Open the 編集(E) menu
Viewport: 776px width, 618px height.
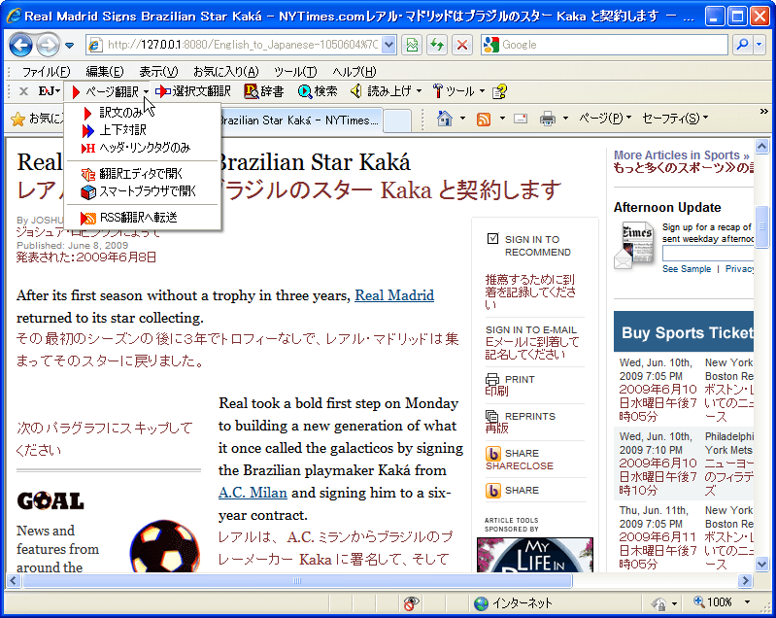(x=105, y=72)
